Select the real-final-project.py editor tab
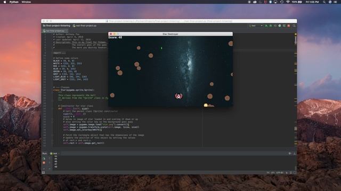Viewport: 341px width, 191px height. click(x=55, y=31)
